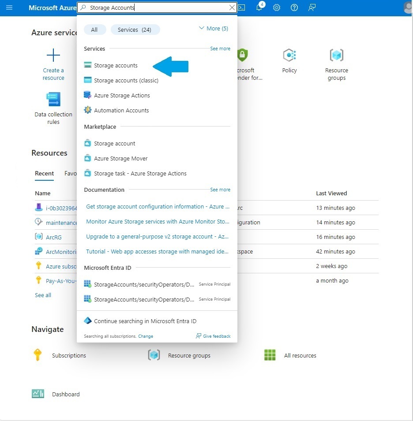Image resolution: width=413 pixels, height=421 pixels.
Task: Open Cloud Shell from top bar
Action: 241,7
